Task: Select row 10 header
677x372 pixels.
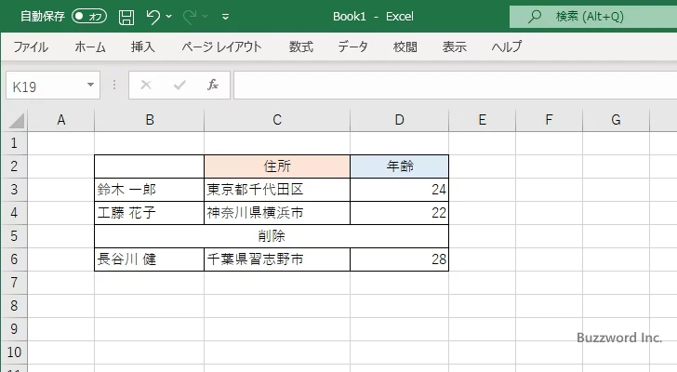Action: click(x=14, y=352)
